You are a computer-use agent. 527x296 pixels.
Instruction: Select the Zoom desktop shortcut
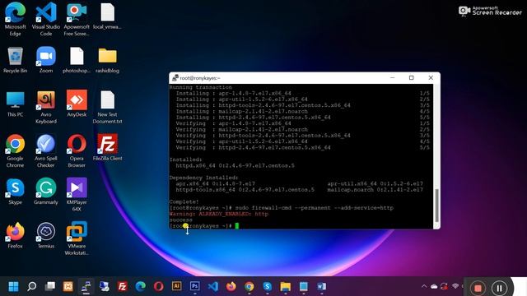pyautogui.click(x=46, y=60)
